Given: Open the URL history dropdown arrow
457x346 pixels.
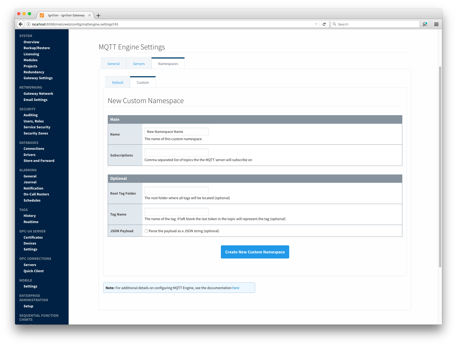Looking at the screenshot, I should click(x=316, y=24).
